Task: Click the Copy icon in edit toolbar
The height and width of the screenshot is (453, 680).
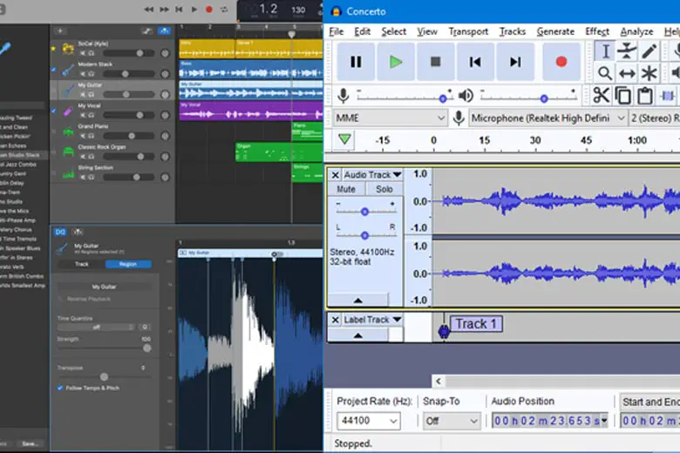Action: tap(623, 96)
